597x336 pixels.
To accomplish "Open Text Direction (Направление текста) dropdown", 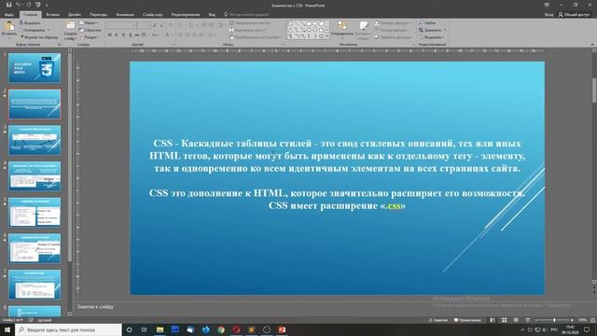I will point(251,22).
